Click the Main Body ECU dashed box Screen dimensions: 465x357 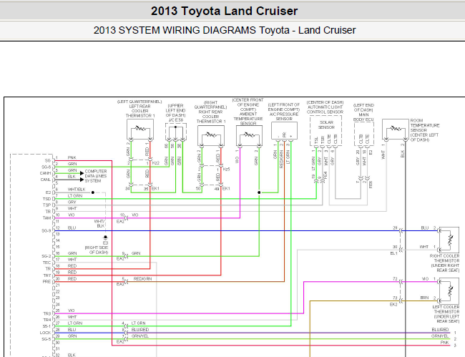point(364,134)
